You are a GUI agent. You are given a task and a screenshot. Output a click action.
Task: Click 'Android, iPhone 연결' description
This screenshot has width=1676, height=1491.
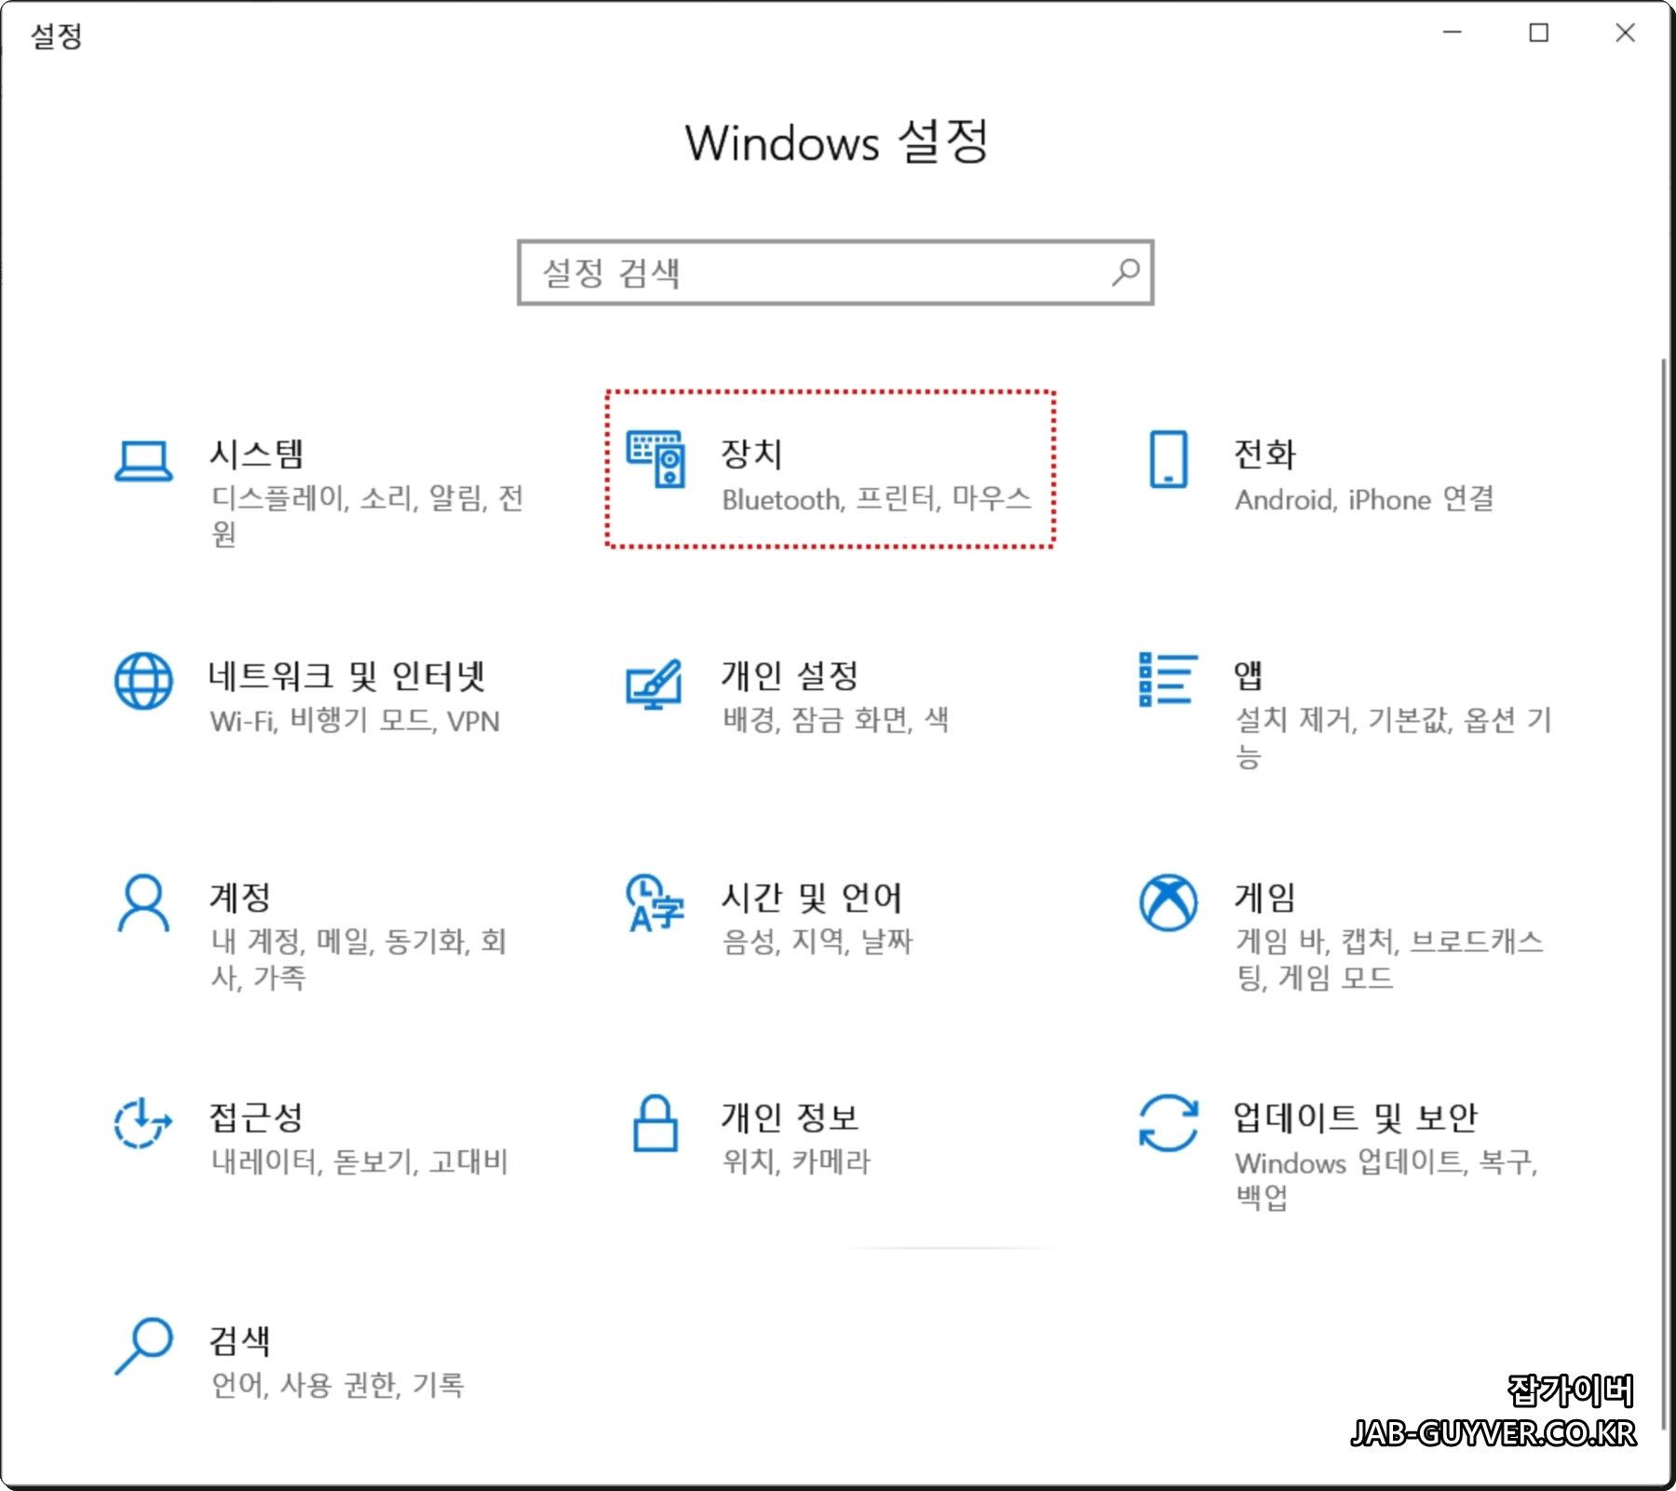pos(1364,499)
